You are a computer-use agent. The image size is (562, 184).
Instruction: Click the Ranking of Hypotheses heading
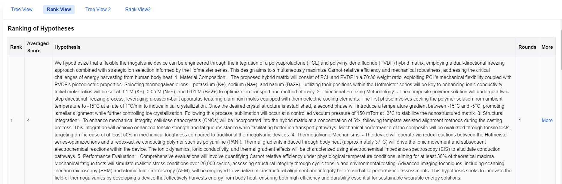tap(41, 28)
